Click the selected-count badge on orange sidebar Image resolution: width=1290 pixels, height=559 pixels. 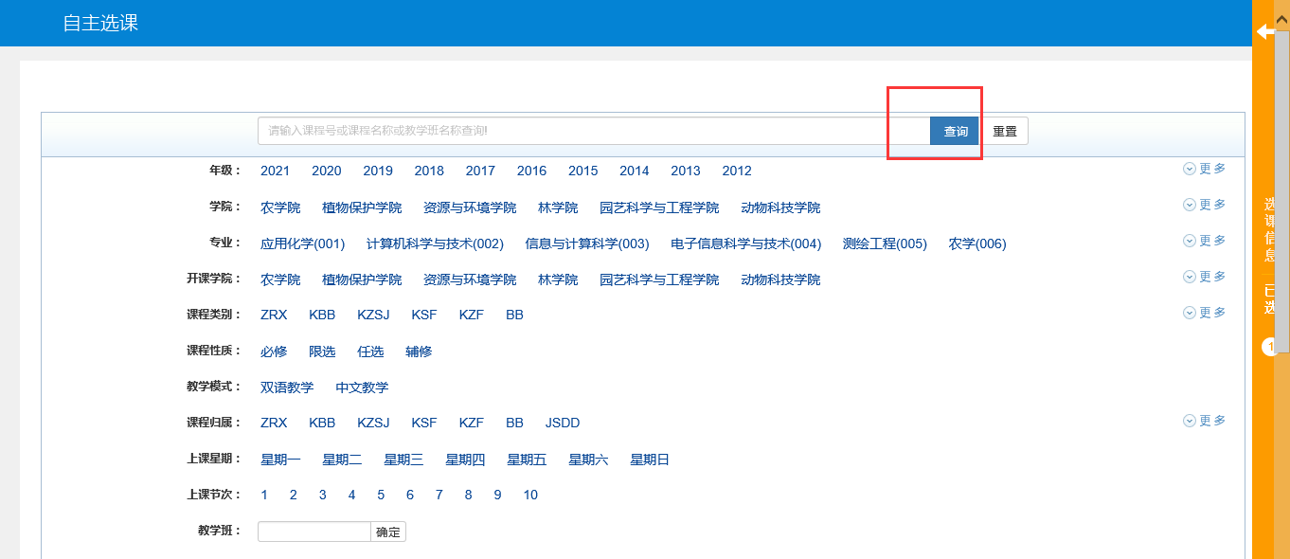pyautogui.click(x=1269, y=348)
